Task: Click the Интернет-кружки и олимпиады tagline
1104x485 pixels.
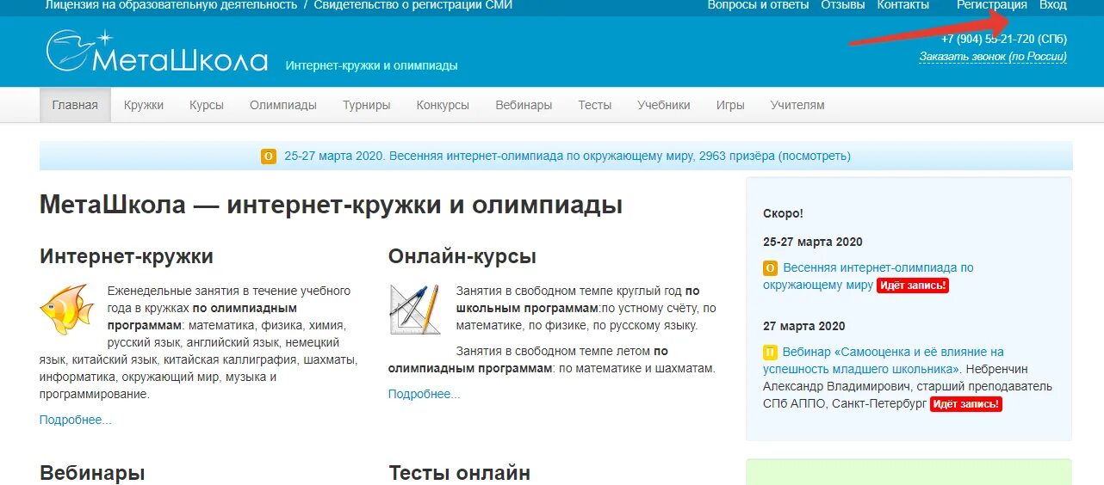Action: coord(372,65)
